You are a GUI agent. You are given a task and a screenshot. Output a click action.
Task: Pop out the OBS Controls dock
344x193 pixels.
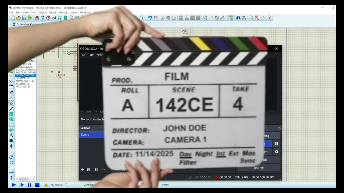tap(279, 128)
